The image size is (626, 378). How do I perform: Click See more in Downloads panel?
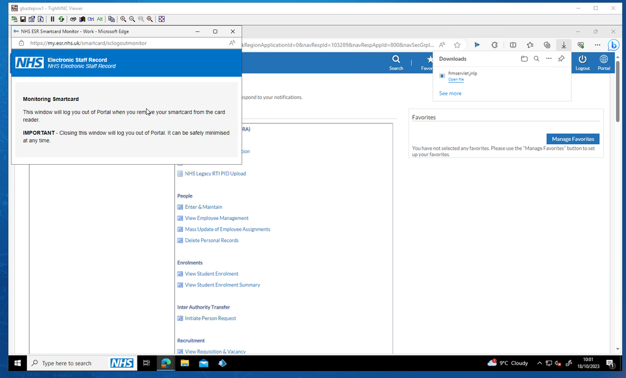point(450,93)
